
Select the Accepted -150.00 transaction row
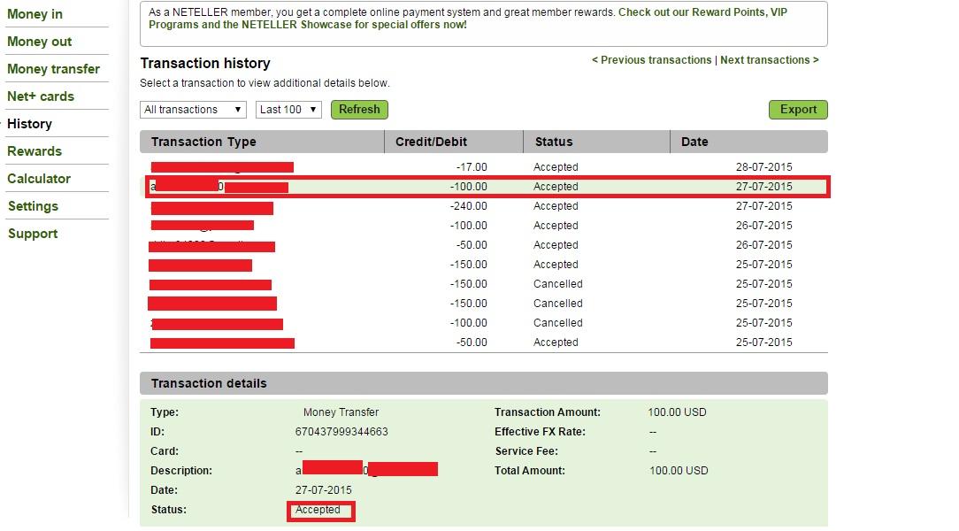pyautogui.click(x=484, y=265)
